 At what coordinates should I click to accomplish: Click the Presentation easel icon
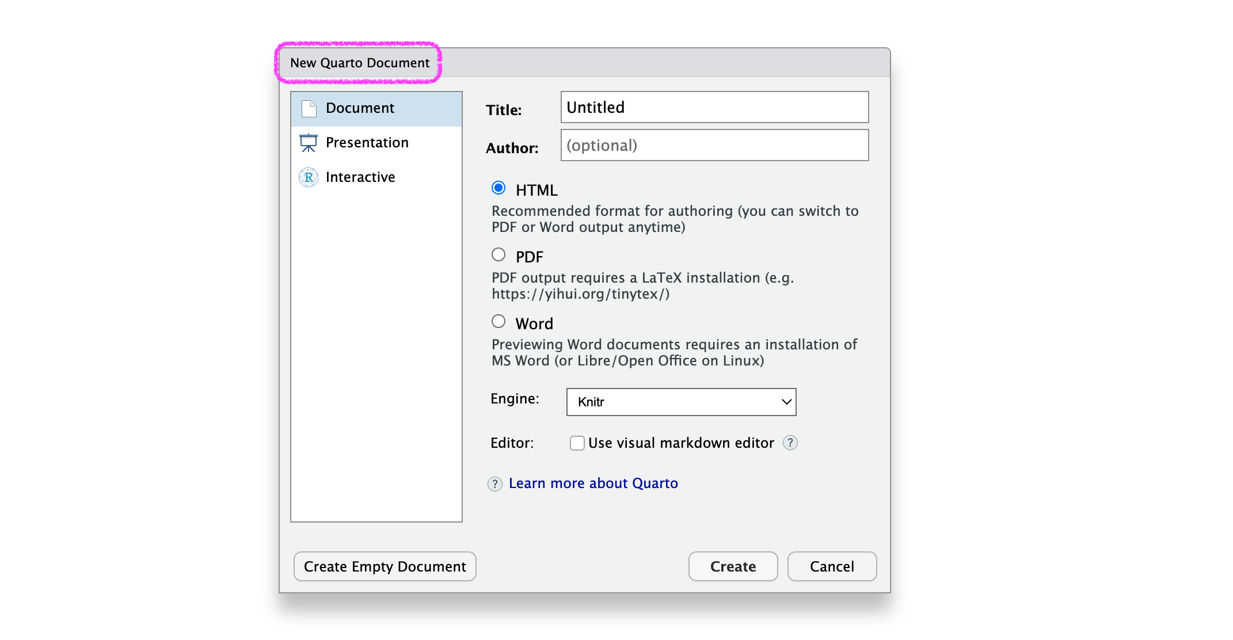point(309,143)
